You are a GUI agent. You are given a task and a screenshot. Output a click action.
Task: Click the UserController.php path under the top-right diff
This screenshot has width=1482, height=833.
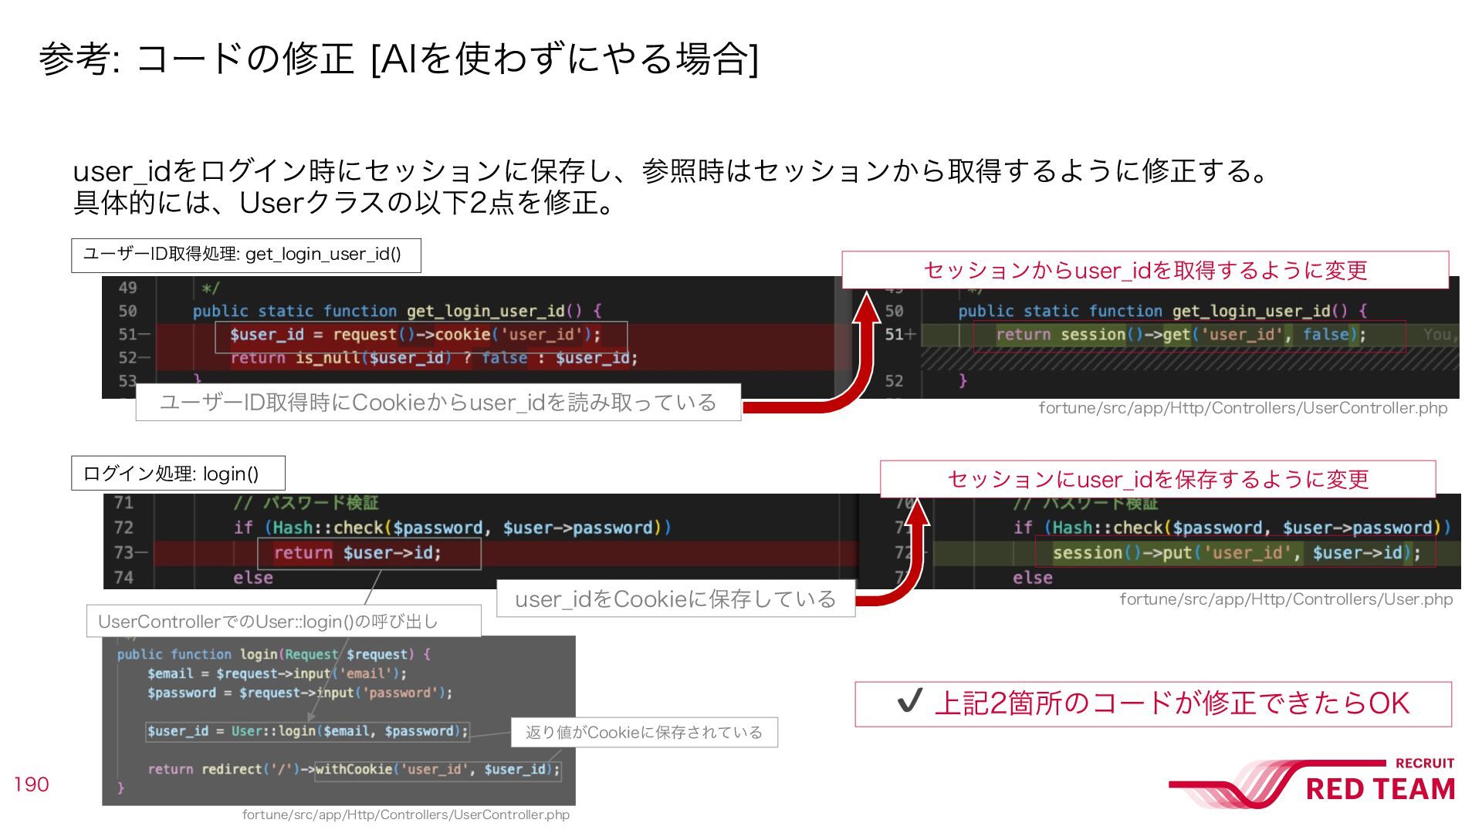pyautogui.click(x=1243, y=408)
